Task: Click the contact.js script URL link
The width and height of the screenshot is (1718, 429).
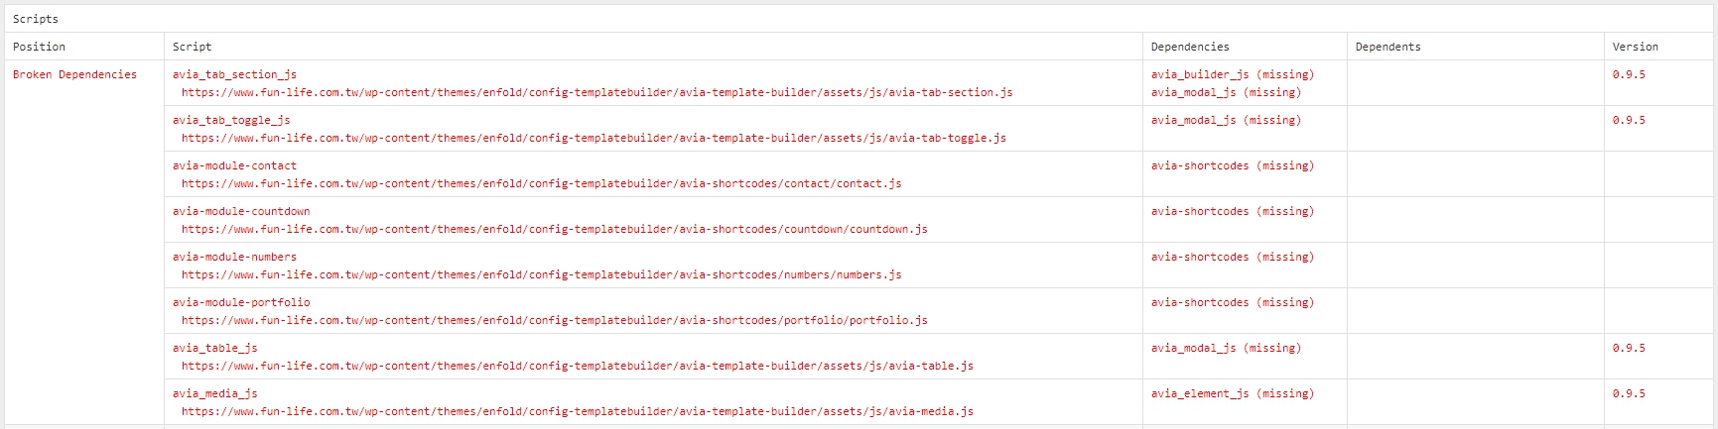Action: point(541,183)
